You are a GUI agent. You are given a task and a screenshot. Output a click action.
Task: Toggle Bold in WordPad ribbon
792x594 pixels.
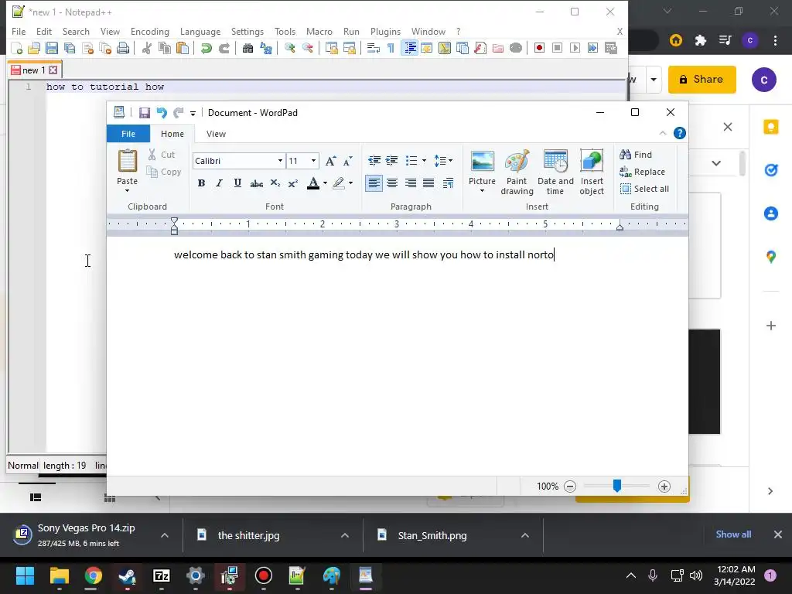201,183
